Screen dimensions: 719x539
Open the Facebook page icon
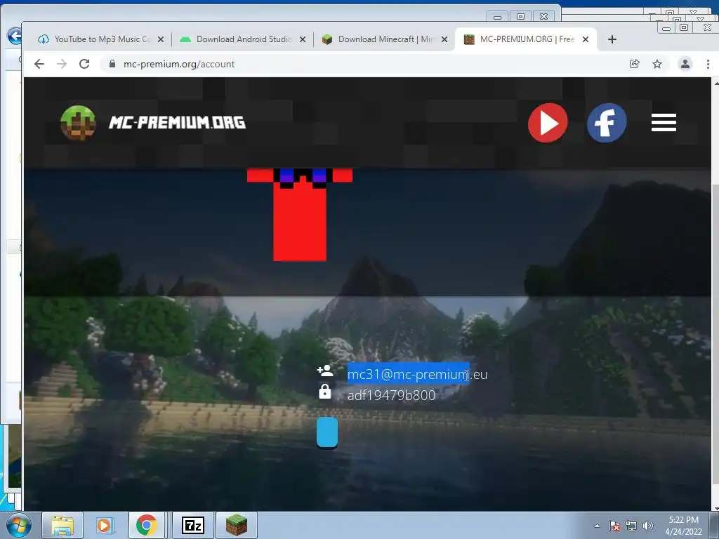point(607,122)
